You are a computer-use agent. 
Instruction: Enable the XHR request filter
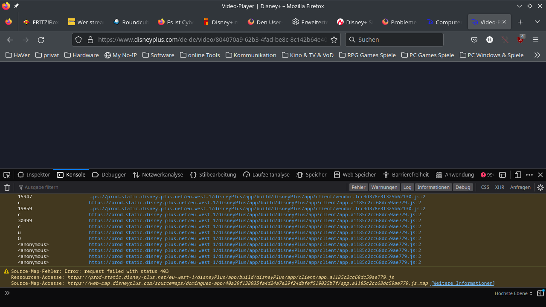[x=500, y=187]
